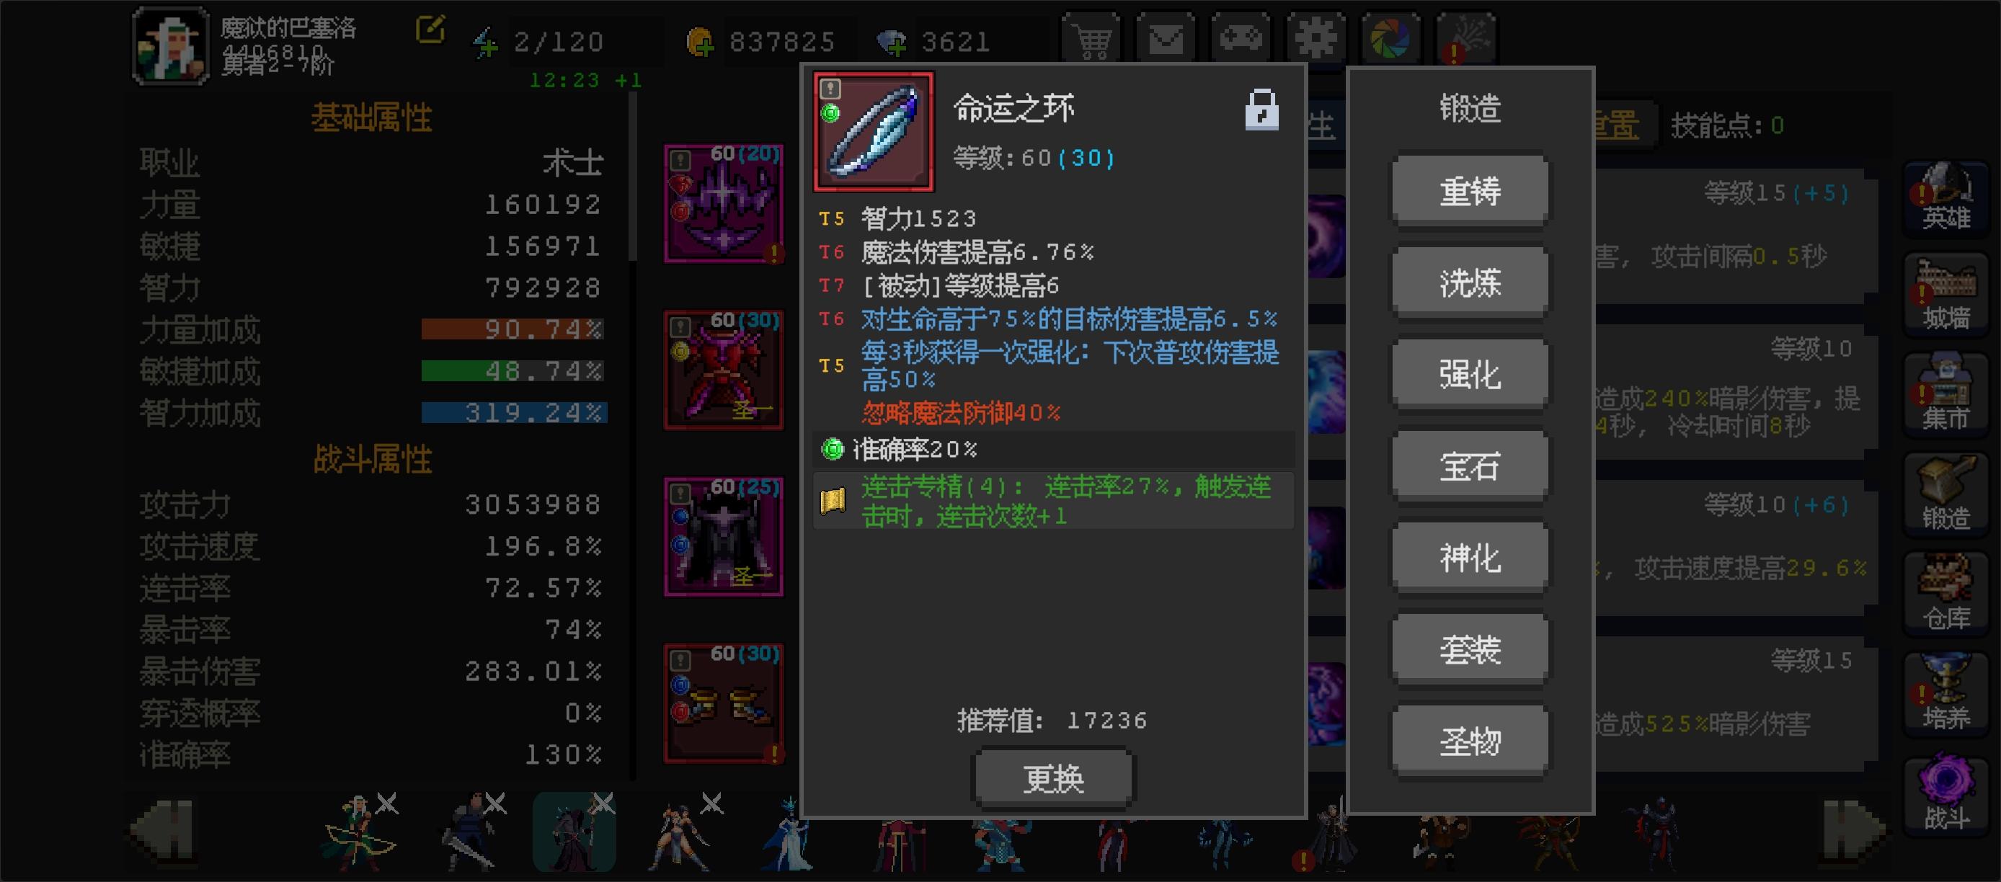Image resolution: width=2001 pixels, height=882 pixels.
Task: Open 仓库 sidebar icon
Action: click(x=1945, y=596)
